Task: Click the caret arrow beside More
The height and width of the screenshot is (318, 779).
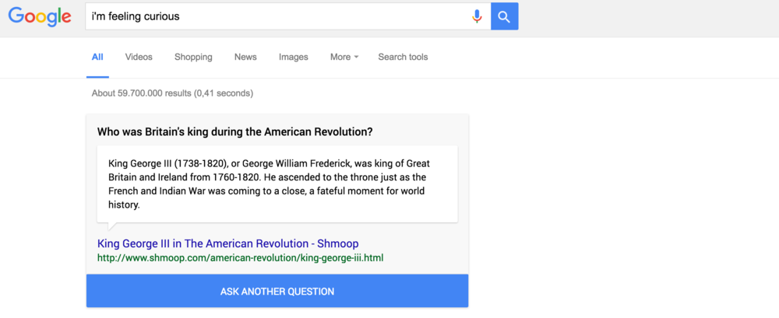Action: tap(356, 58)
